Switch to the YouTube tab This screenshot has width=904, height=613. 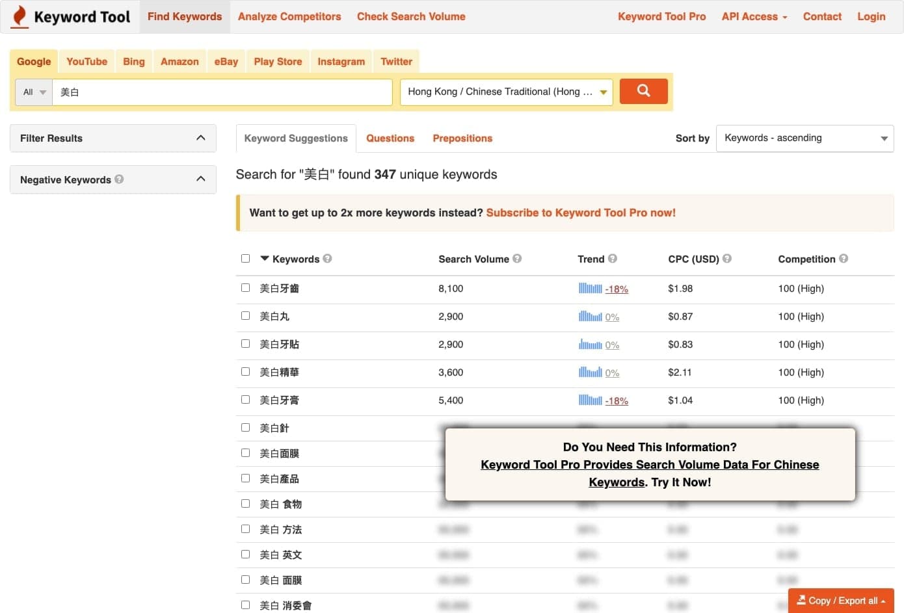coord(86,61)
